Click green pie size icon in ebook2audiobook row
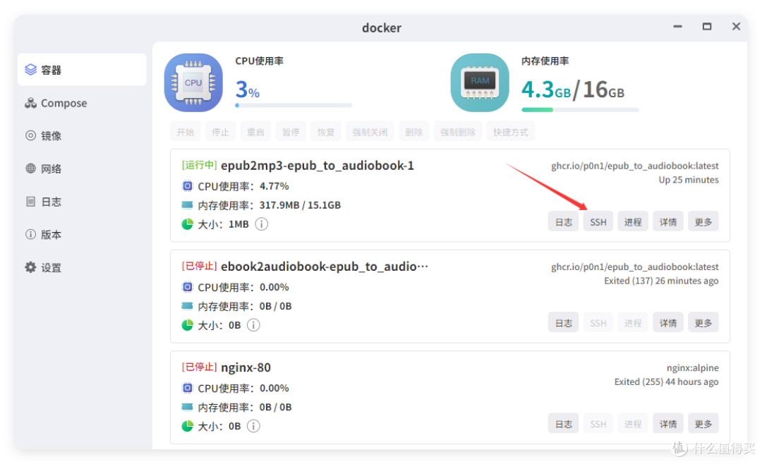The image size is (762, 464). coord(187,325)
